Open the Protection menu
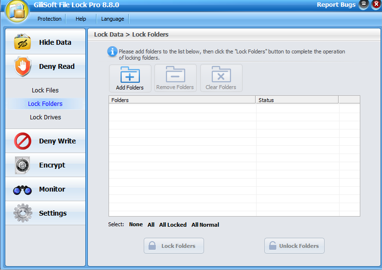Image resolution: width=382 pixels, height=270 pixels. [x=50, y=19]
